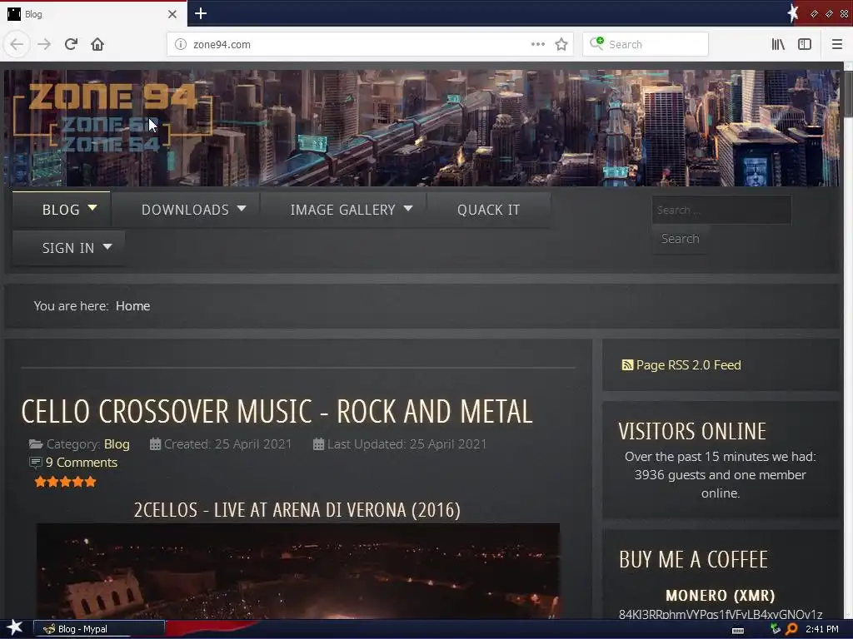Click Last Updated: 25 April 2021 text

pyautogui.click(x=407, y=444)
